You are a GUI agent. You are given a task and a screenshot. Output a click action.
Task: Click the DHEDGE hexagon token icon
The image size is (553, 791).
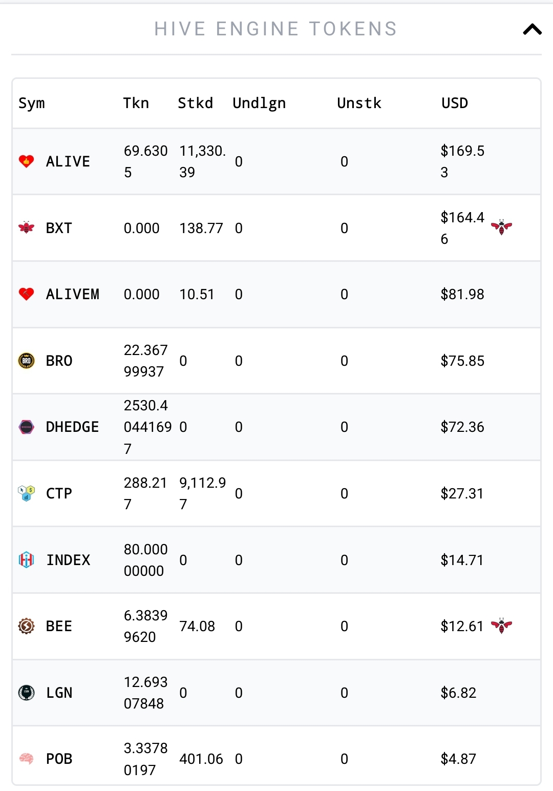(26, 427)
